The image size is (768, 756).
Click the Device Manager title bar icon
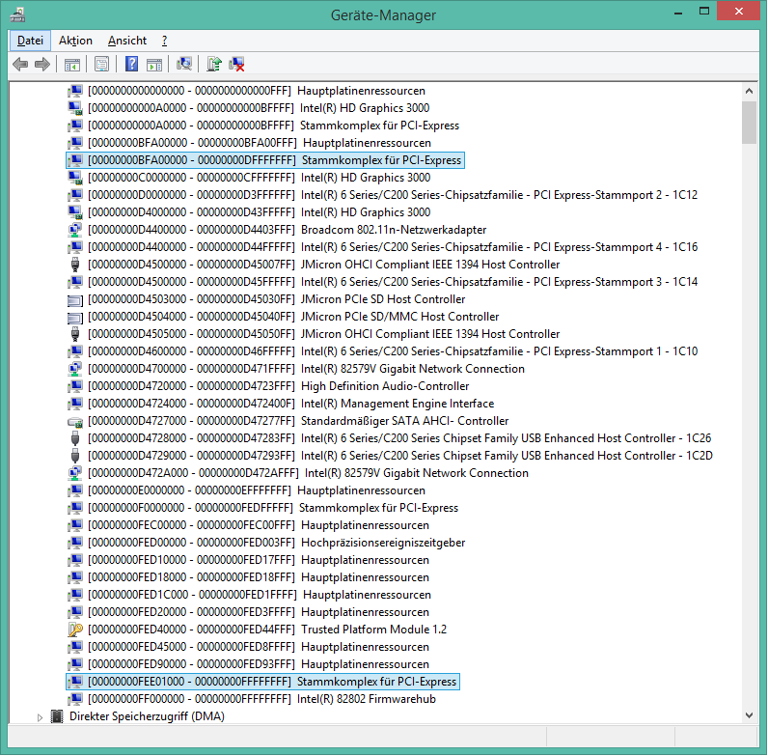tap(17, 14)
